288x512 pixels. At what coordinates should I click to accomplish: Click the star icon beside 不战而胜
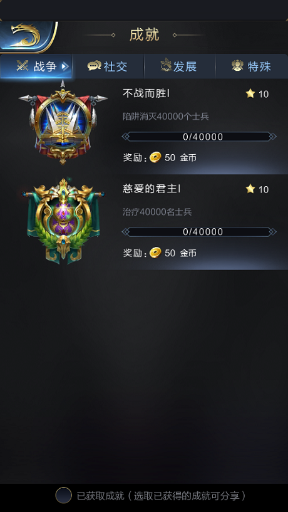[250, 94]
